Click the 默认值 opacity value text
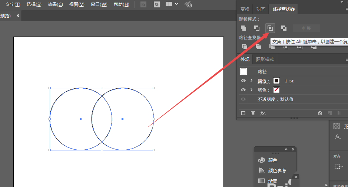348x187 pixels. (x=287, y=99)
